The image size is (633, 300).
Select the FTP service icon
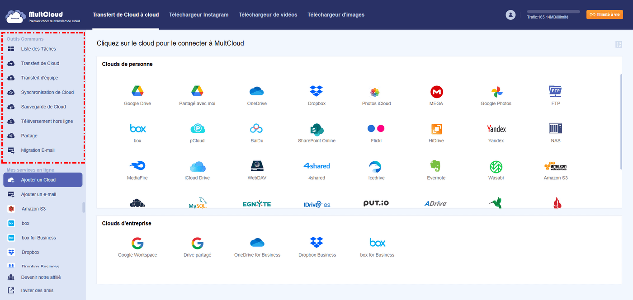click(555, 91)
